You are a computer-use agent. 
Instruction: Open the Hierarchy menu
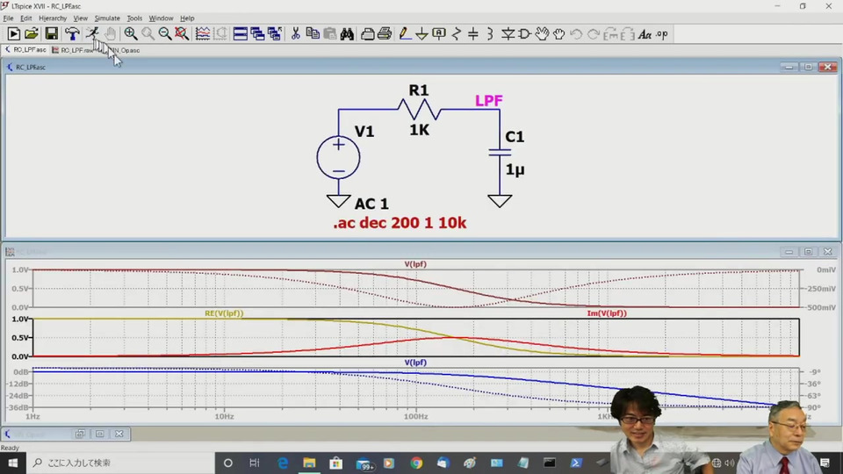point(53,18)
